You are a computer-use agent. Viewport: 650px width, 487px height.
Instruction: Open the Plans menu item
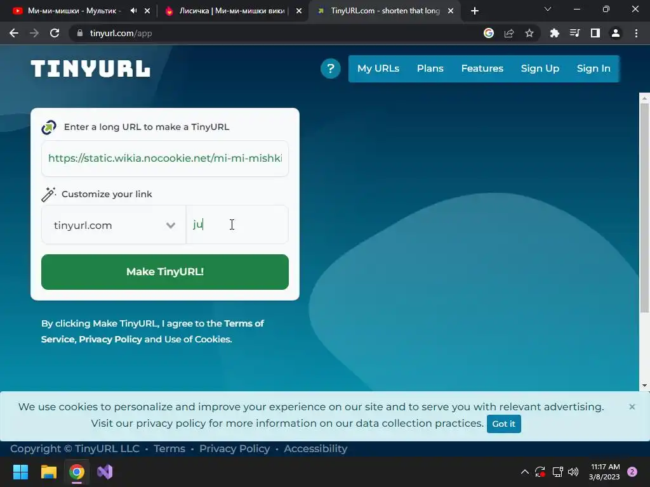pos(430,68)
